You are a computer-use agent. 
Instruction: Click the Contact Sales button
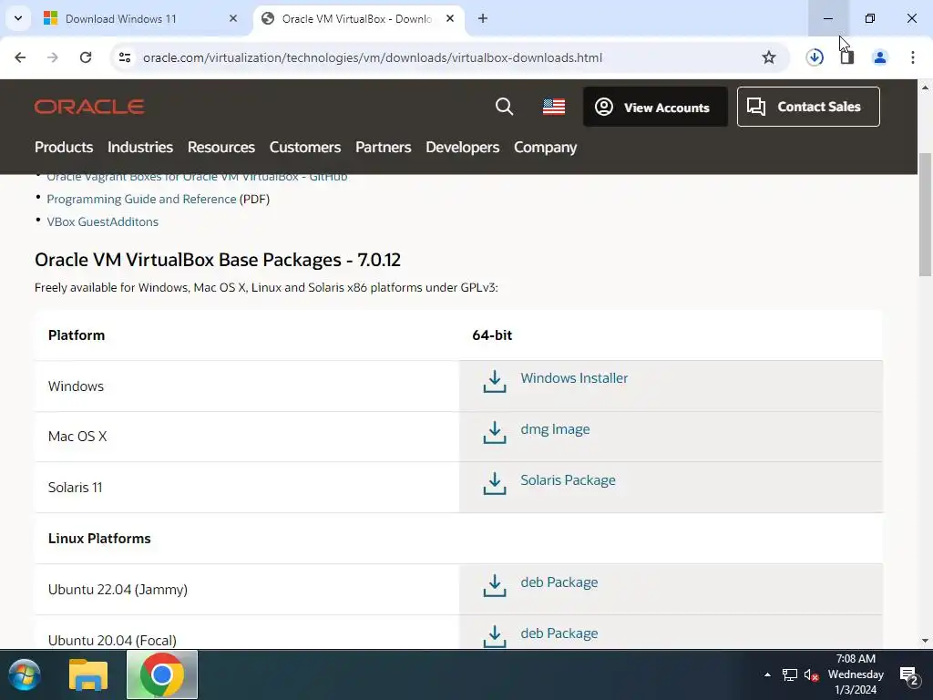pyautogui.click(x=808, y=107)
